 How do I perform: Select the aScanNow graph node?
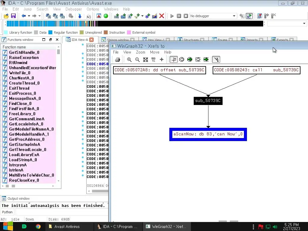tap(208, 134)
